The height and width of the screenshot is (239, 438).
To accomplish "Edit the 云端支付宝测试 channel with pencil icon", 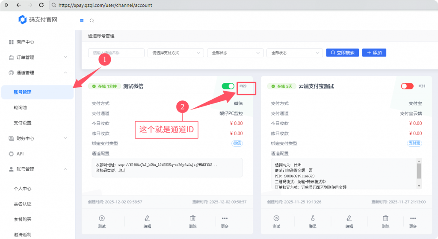I will coord(349,222).
